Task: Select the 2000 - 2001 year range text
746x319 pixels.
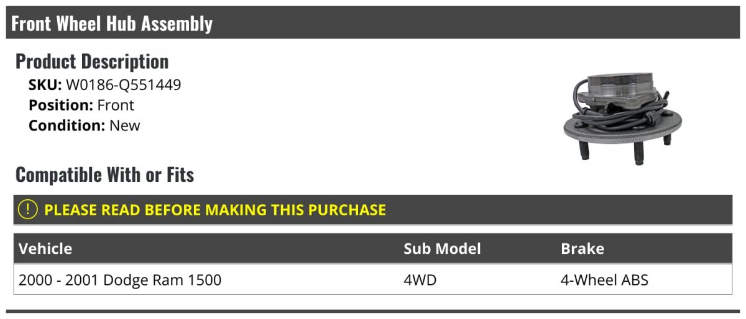Action: click(58, 280)
